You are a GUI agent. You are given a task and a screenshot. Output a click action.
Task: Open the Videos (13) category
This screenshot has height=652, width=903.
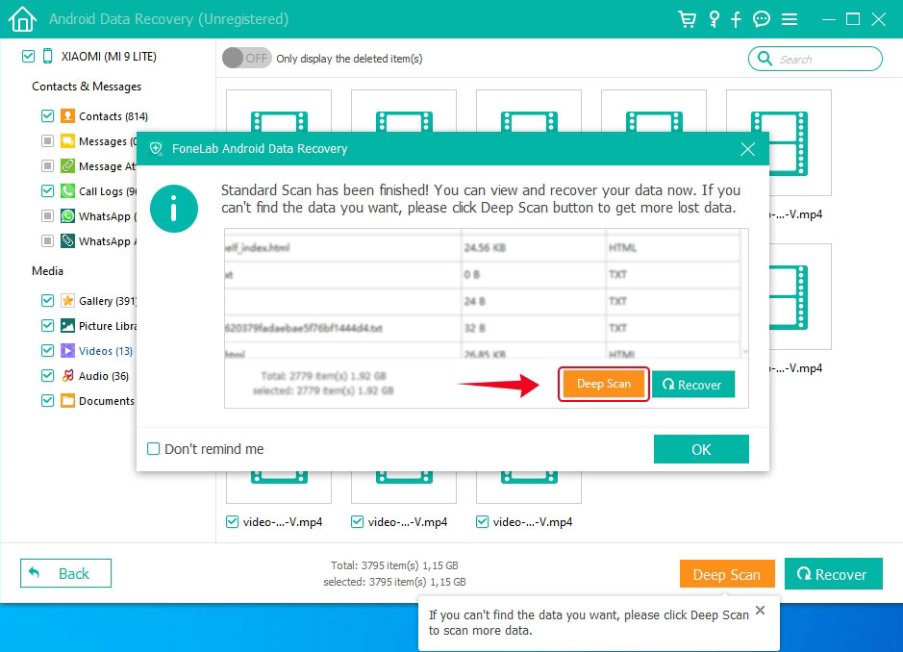(x=106, y=351)
